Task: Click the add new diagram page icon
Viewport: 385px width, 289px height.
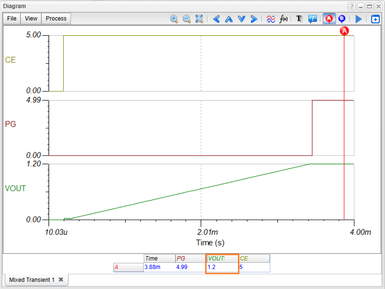Action: click(x=375, y=19)
